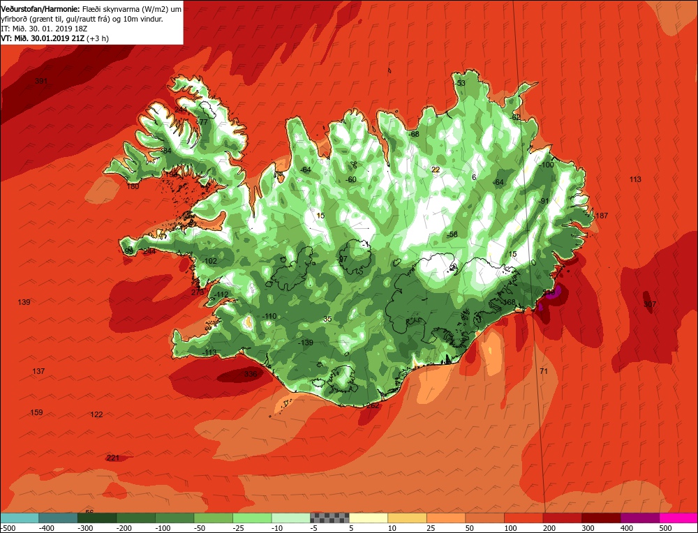Click the value 273 on the west coast
698x533 pixels.
click(x=198, y=292)
